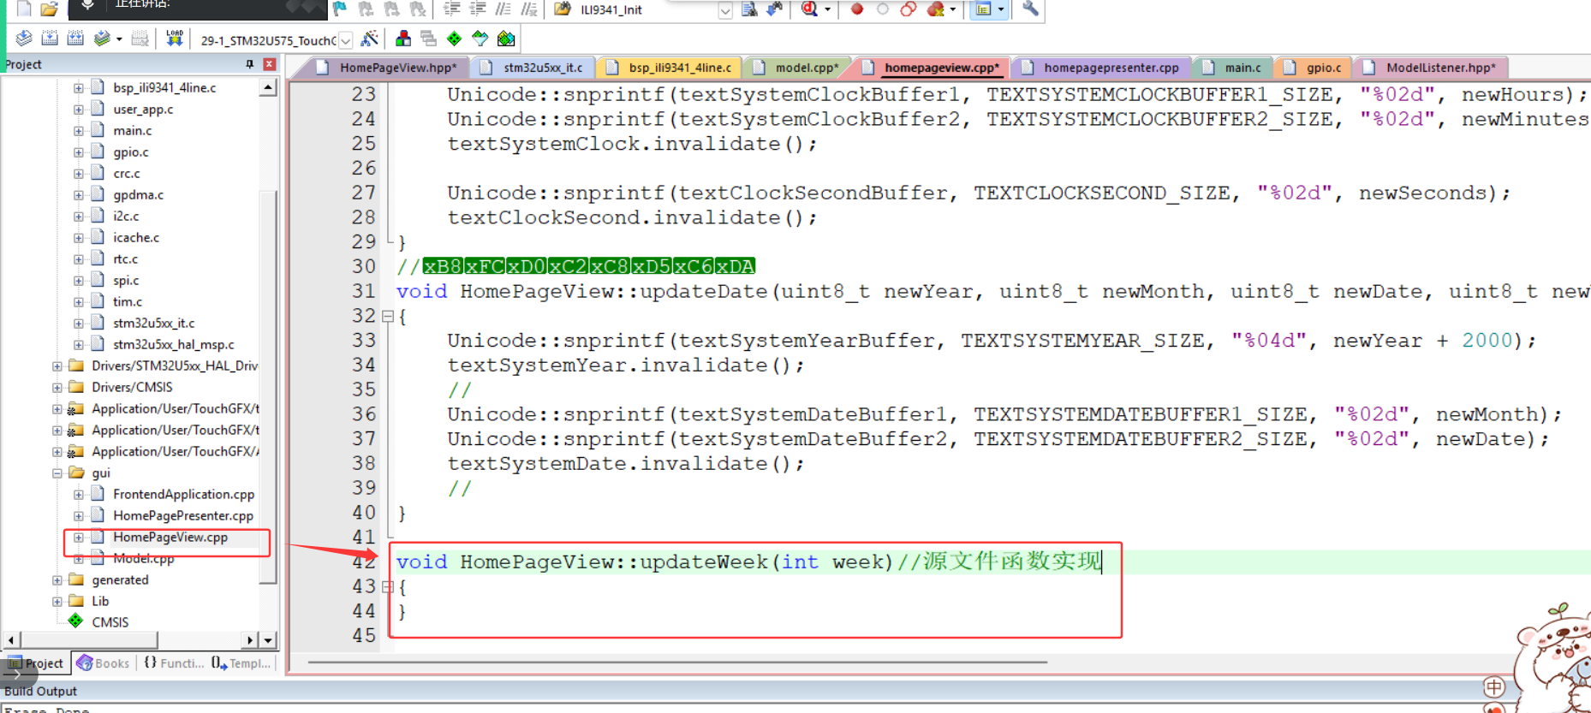
Task: Expand the bsp_ili9341_4line.c tree node
Action: click(x=78, y=87)
